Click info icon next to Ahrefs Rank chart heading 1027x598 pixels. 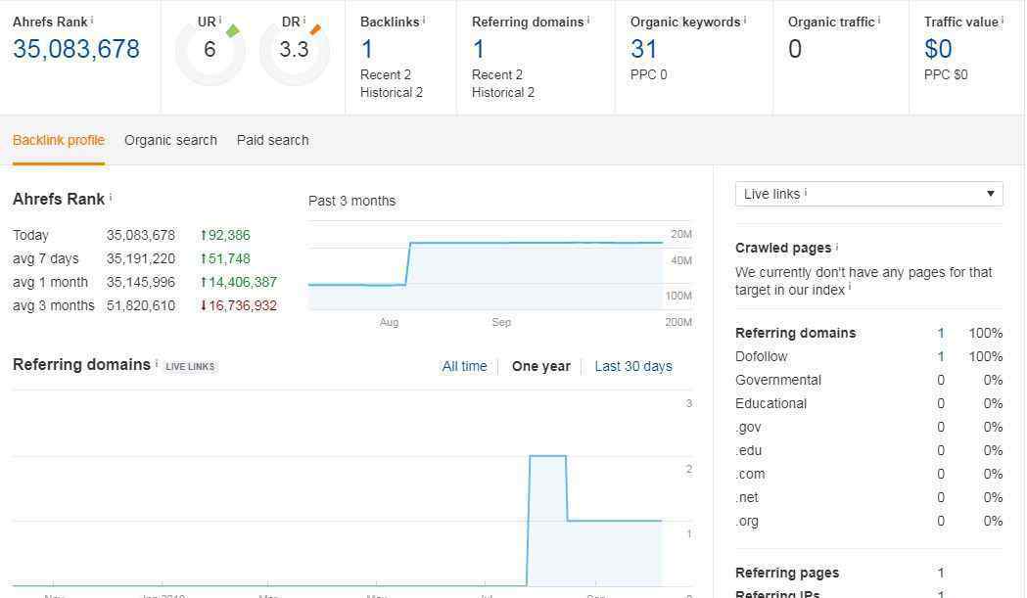pos(111,197)
